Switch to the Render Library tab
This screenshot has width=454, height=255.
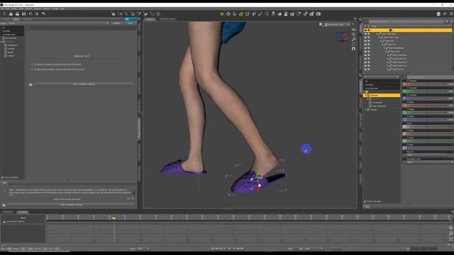click(x=167, y=19)
